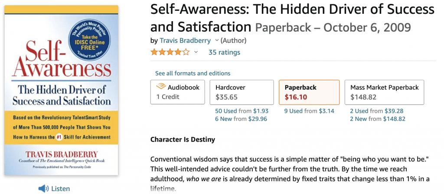Expand the author dropdown chevron

tap(216, 41)
